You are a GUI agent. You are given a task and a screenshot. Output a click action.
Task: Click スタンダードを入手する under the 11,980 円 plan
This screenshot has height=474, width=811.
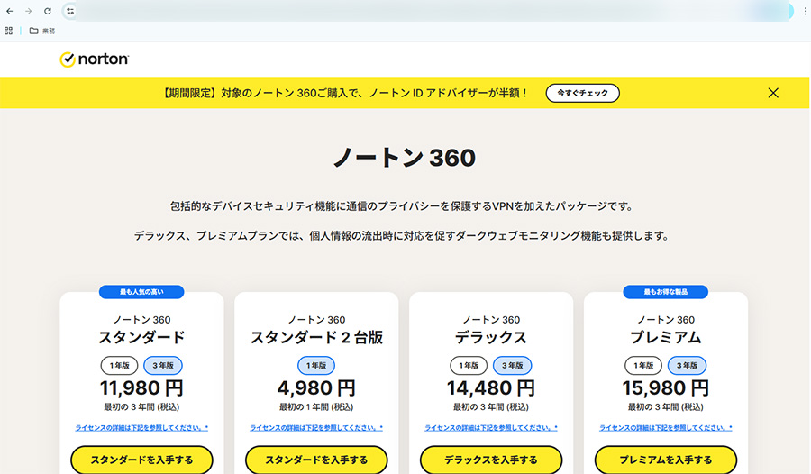coord(141,460)
